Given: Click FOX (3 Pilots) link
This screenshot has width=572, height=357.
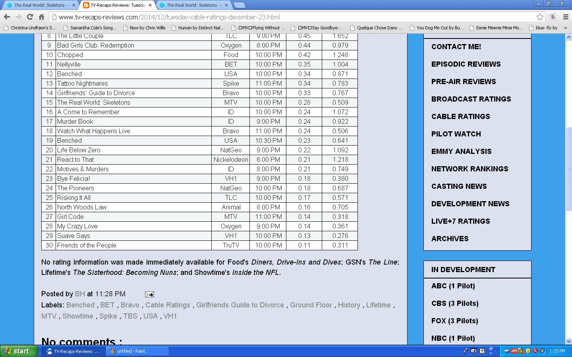Looking at the screenshot, I should [x=454, y=321].
